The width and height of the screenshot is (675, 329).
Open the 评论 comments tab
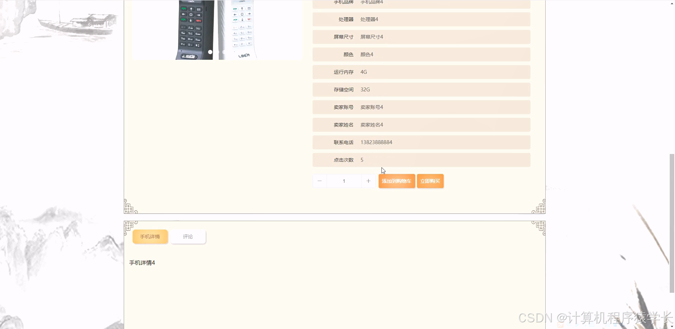pyautogui.click(x=188, y=237)
